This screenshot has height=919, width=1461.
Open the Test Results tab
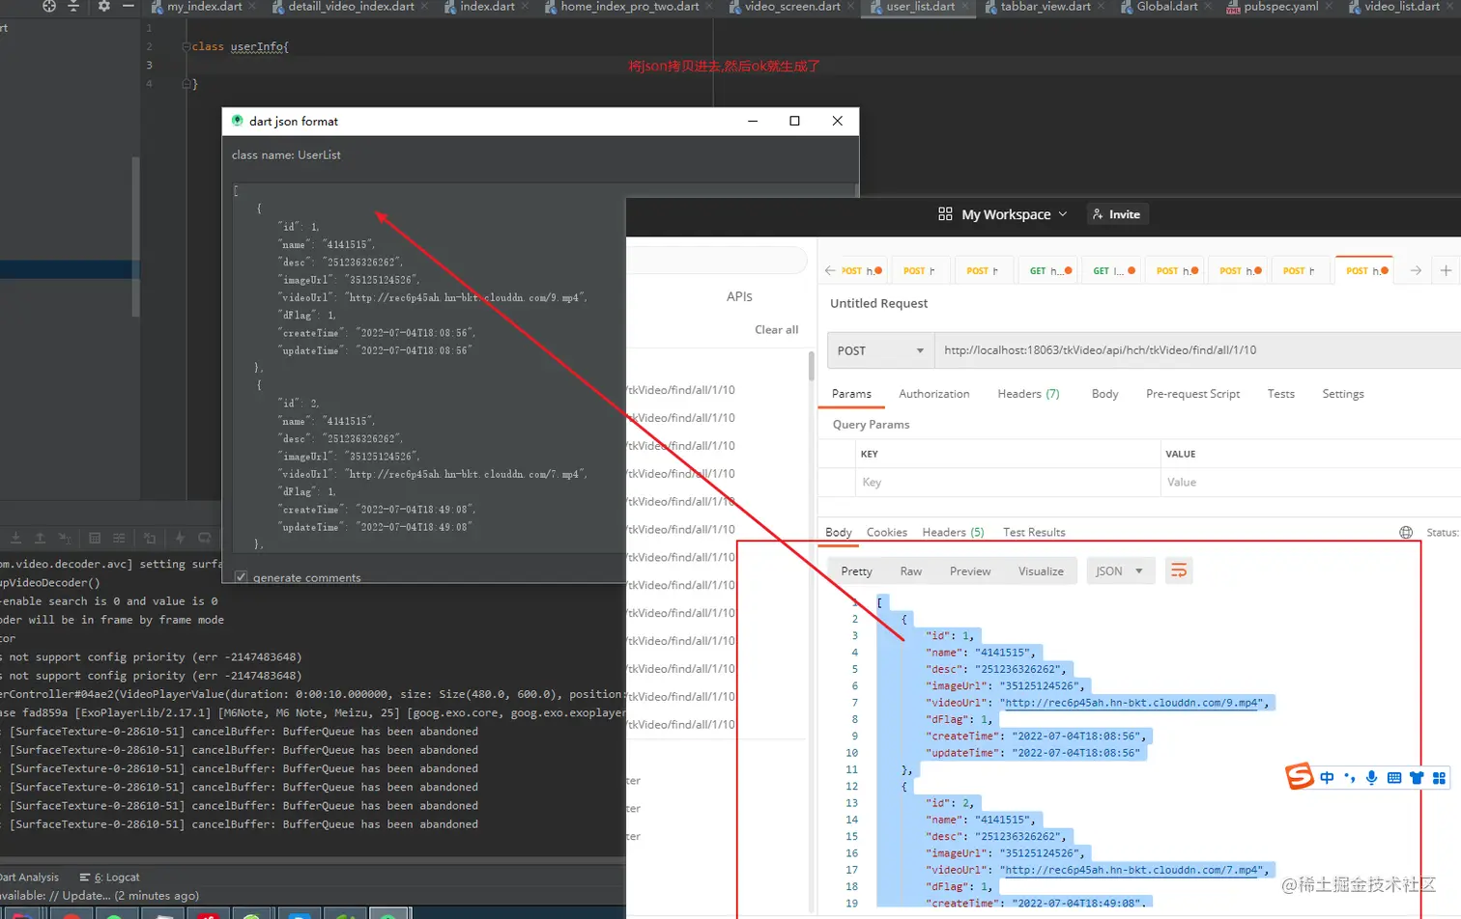tap(1034, 532)
